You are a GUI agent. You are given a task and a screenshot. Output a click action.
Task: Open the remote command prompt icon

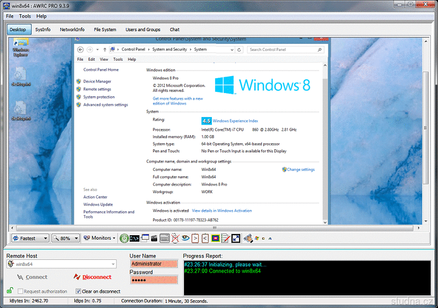coord(135,238)
